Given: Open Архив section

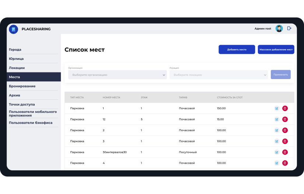Looking at the screenshot, I should pos(14,95).
